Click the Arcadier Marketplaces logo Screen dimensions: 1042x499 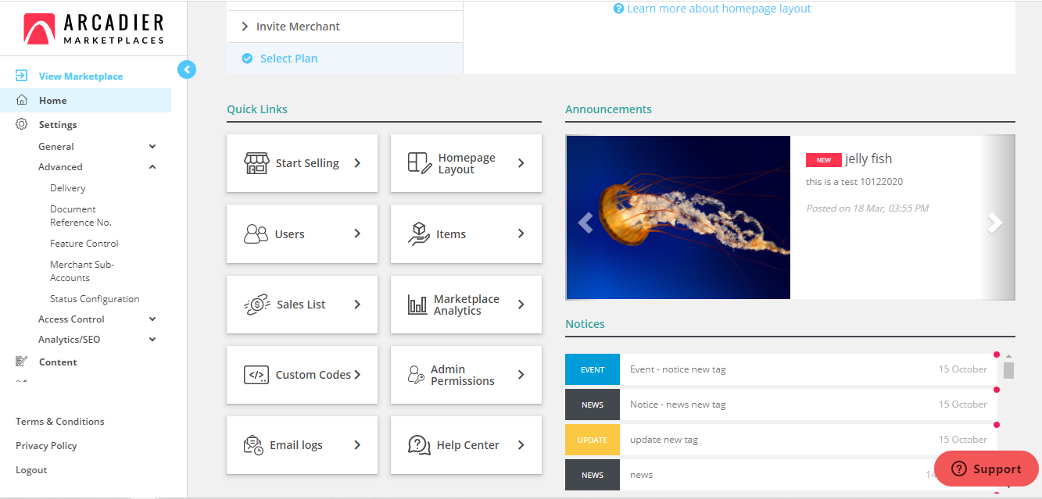[x=94, y=29]
